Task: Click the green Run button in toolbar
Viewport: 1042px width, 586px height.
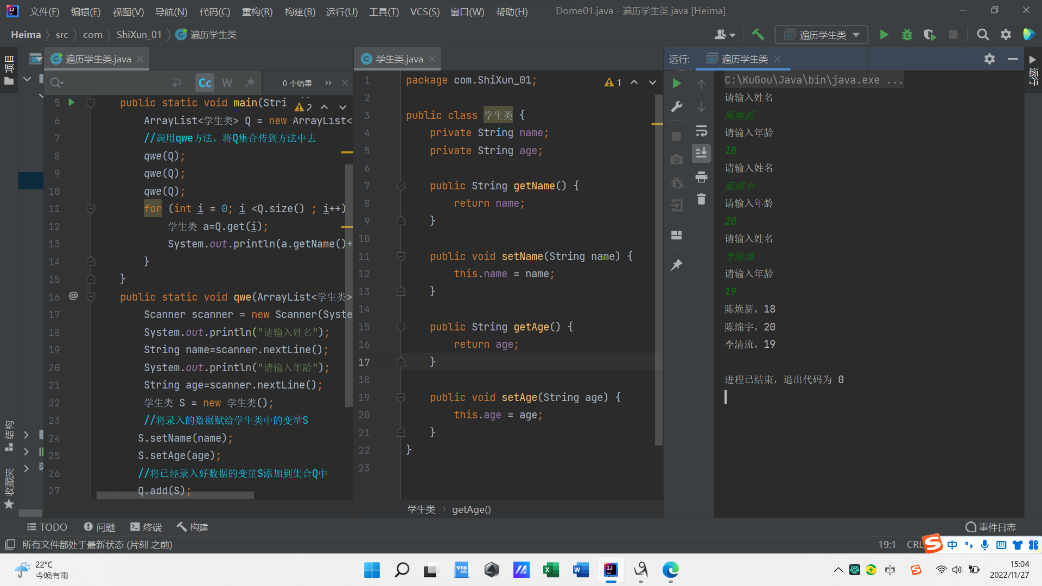Action: click(x=884, y=35)
